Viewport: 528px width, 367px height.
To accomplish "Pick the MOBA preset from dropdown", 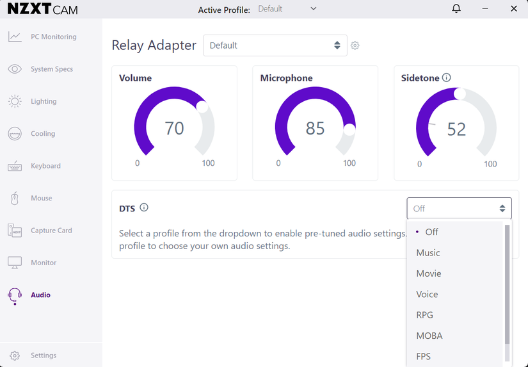I will coord(429,336).
